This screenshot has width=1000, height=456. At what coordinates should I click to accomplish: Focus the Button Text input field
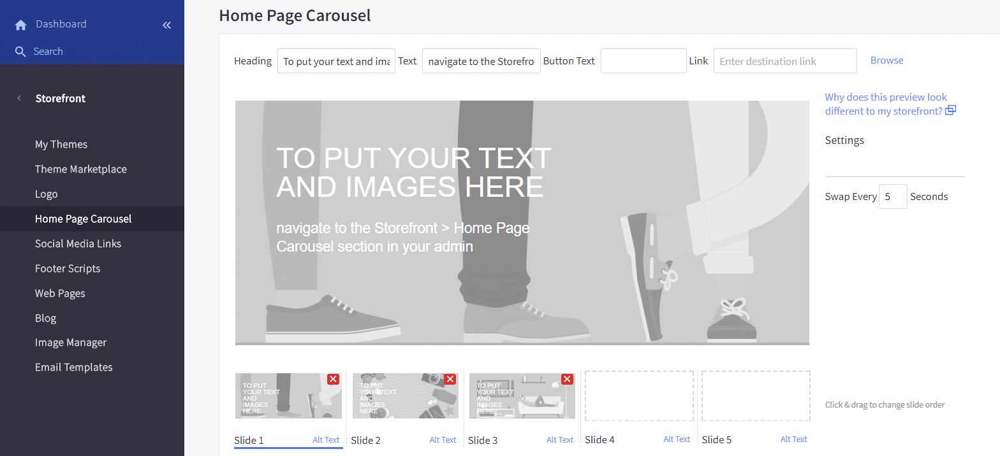coord(643,61)
